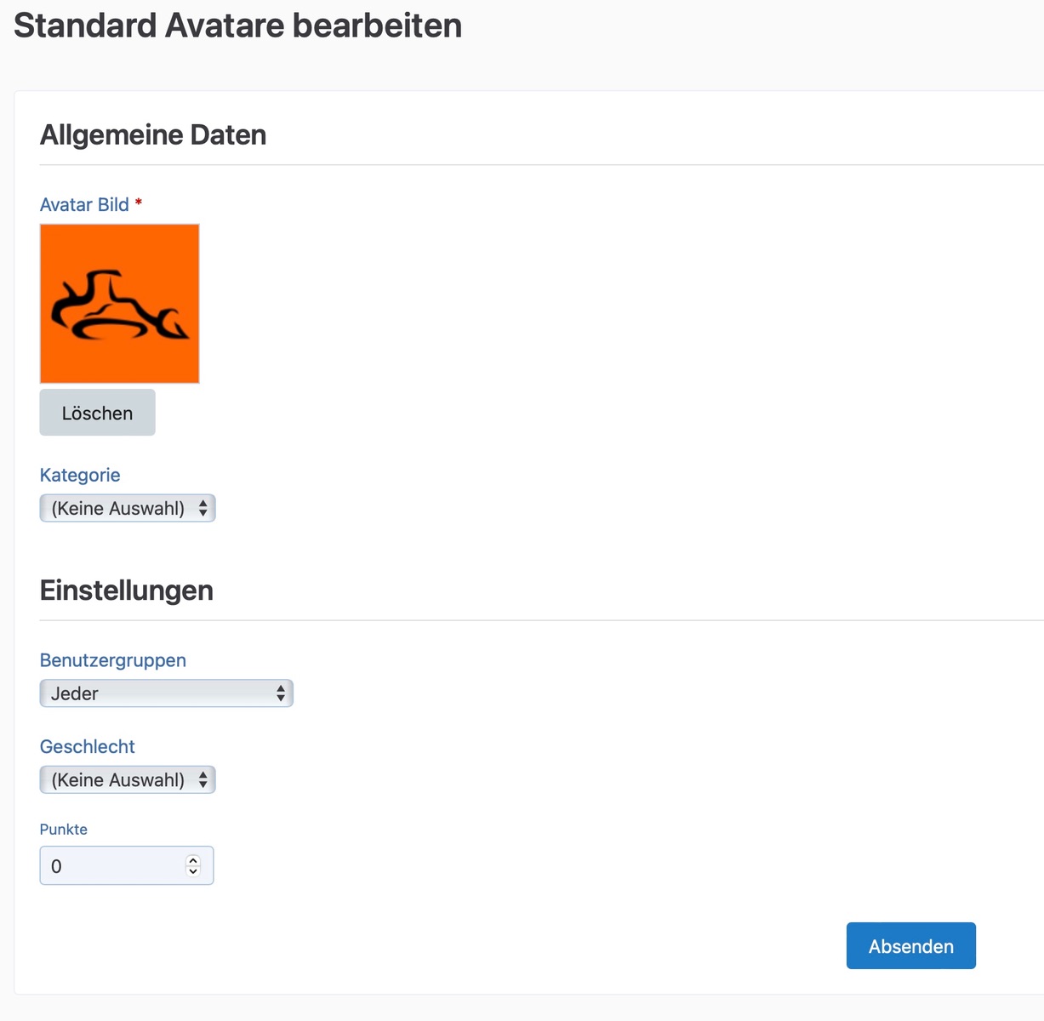Click the orange avatar image thumbnail
1044x1021 pixels.
point(119,304)
